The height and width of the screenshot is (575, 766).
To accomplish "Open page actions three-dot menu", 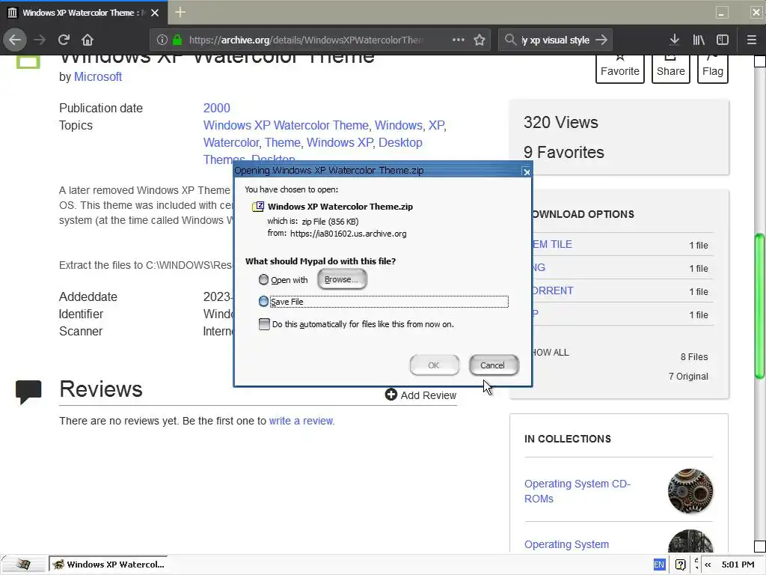I will [x=459, y=40].
